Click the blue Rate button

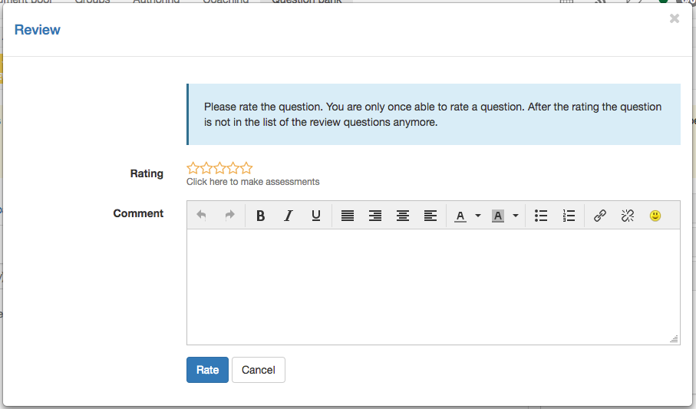(207, 370)
